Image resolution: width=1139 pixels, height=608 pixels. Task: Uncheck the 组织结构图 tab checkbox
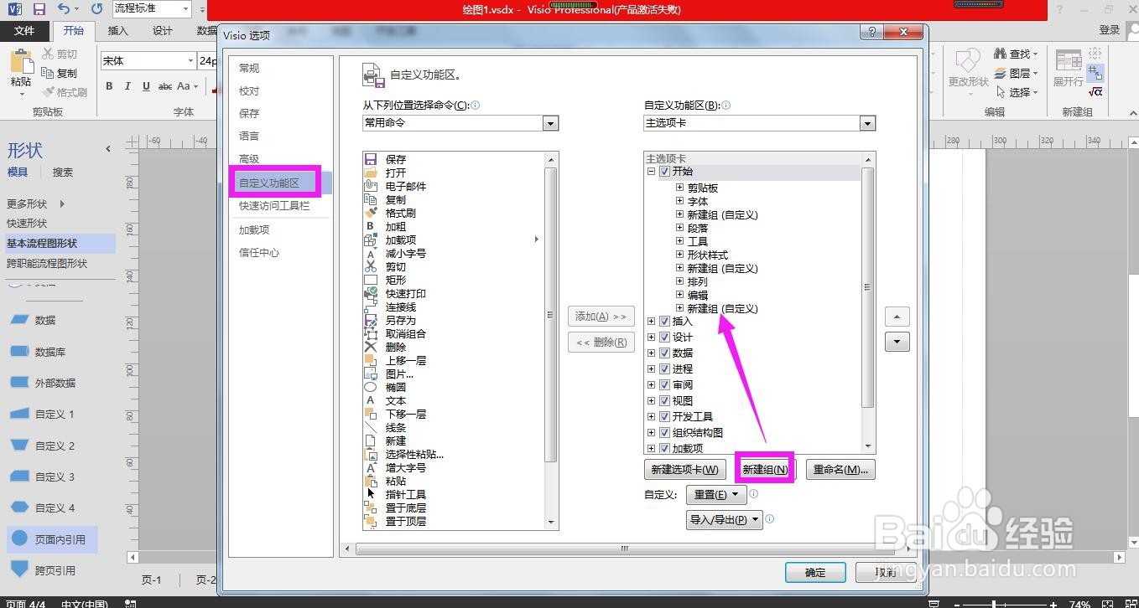pos(664,432)
